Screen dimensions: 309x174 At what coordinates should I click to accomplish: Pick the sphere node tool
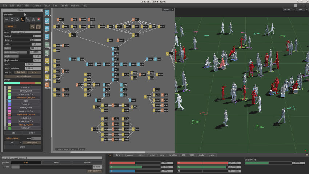point(47,13)
